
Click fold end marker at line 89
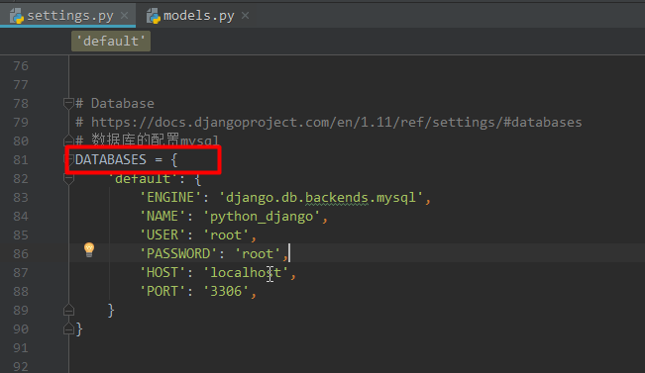[68, 310]
